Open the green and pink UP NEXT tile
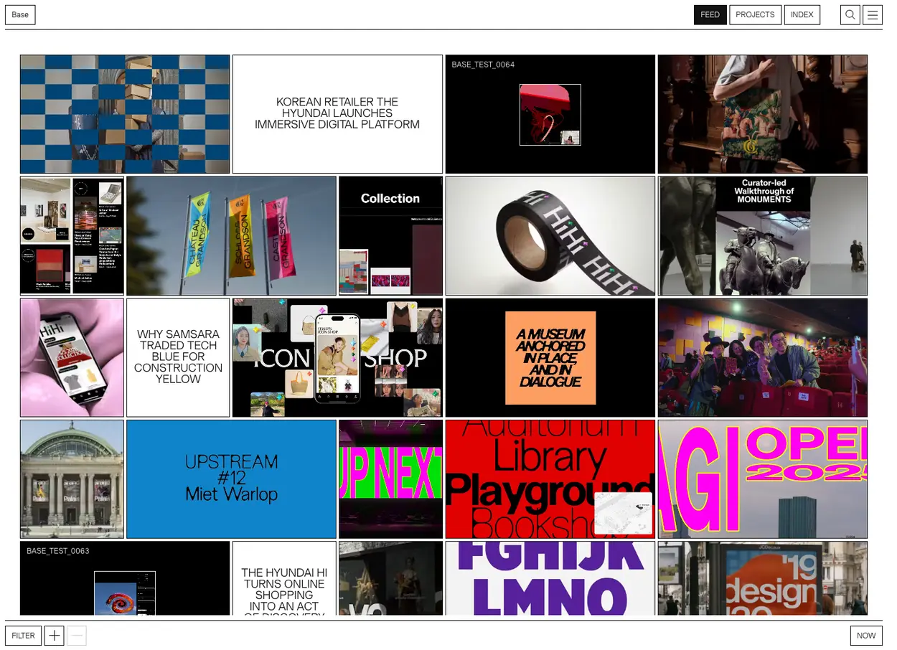897x650 pixels. pos(390,479)
